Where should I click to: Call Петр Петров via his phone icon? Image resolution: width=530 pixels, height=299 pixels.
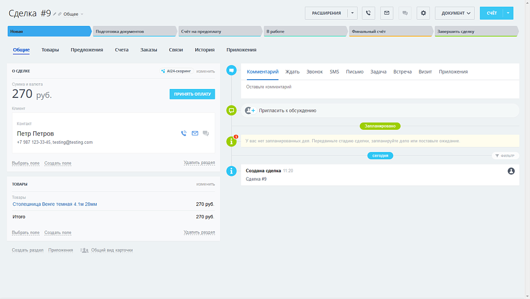click(x=183, y=133)
